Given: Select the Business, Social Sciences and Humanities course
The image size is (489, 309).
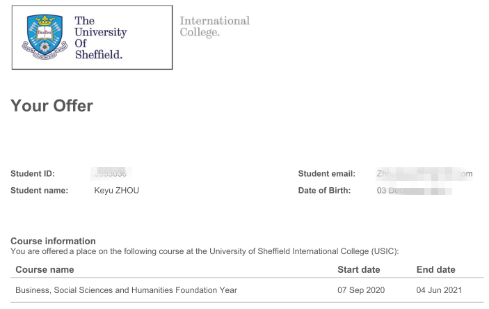Looking at the screenshot, I should coord(127,290).
